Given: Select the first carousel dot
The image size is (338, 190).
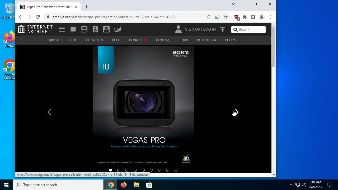Looking at the screenshot, I should point(110,170).
